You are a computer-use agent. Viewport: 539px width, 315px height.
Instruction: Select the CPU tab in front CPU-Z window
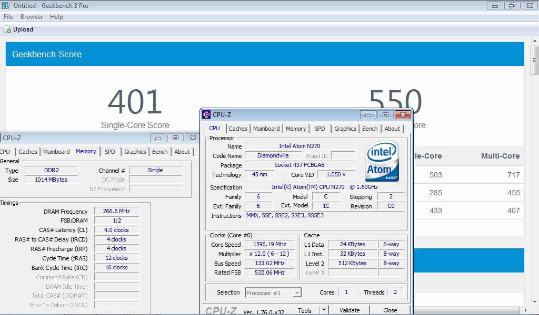pos(215,128)
